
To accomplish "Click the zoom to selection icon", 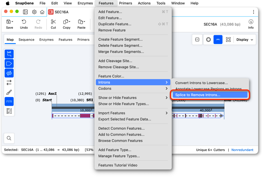I will 228,40.
